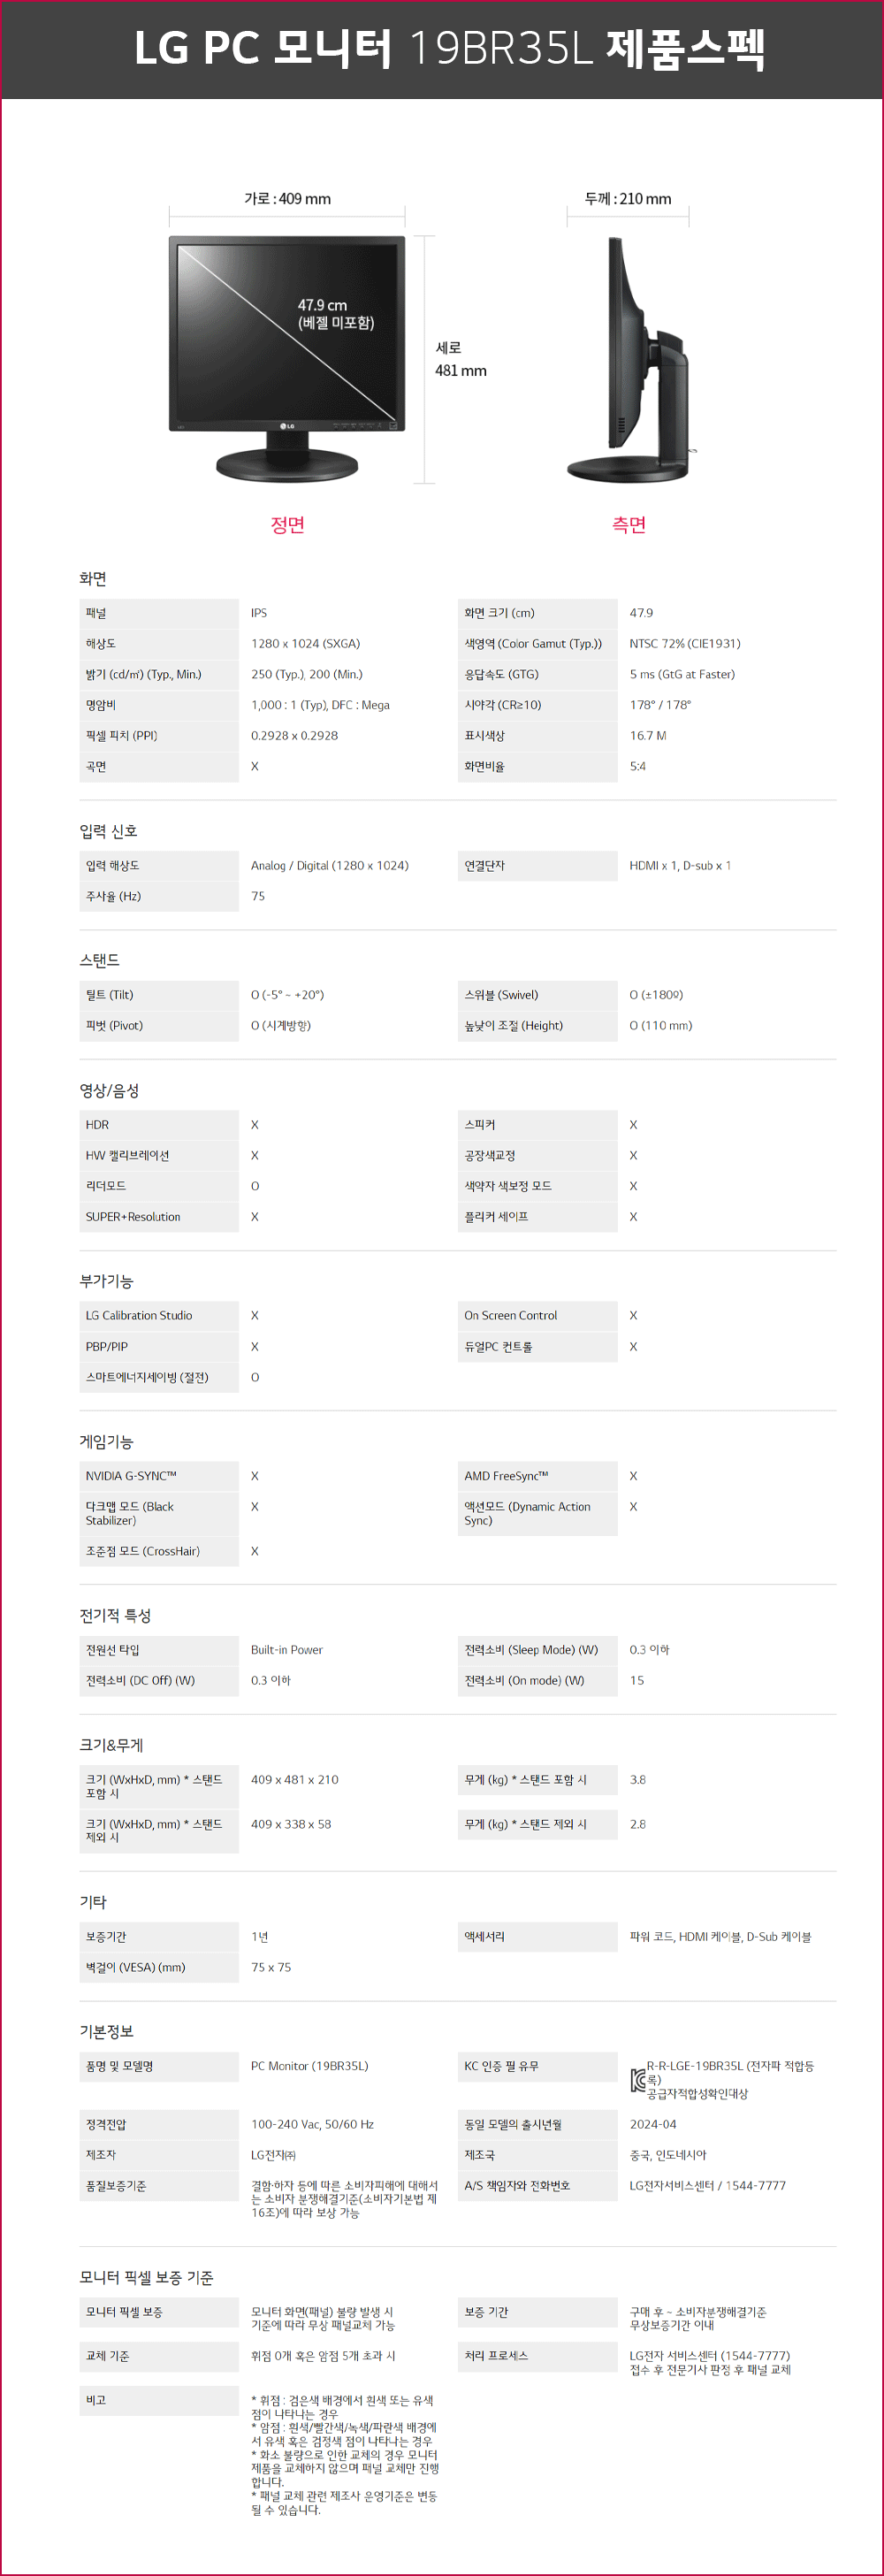Select the 입력 신호 section heading
The height and width of the screenshot is (2576, 884).
108,831
